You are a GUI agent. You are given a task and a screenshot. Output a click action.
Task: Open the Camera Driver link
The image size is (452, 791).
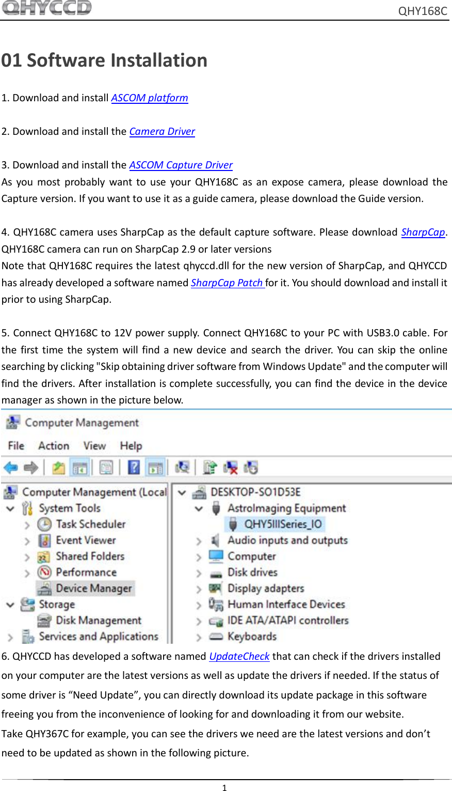(162, 131)
